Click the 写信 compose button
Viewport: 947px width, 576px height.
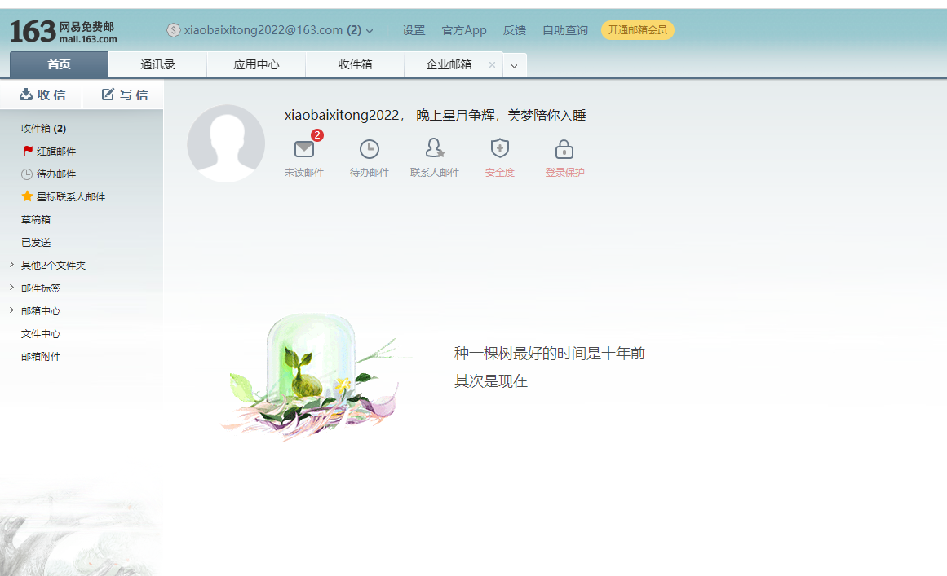(x=125, y=95)
